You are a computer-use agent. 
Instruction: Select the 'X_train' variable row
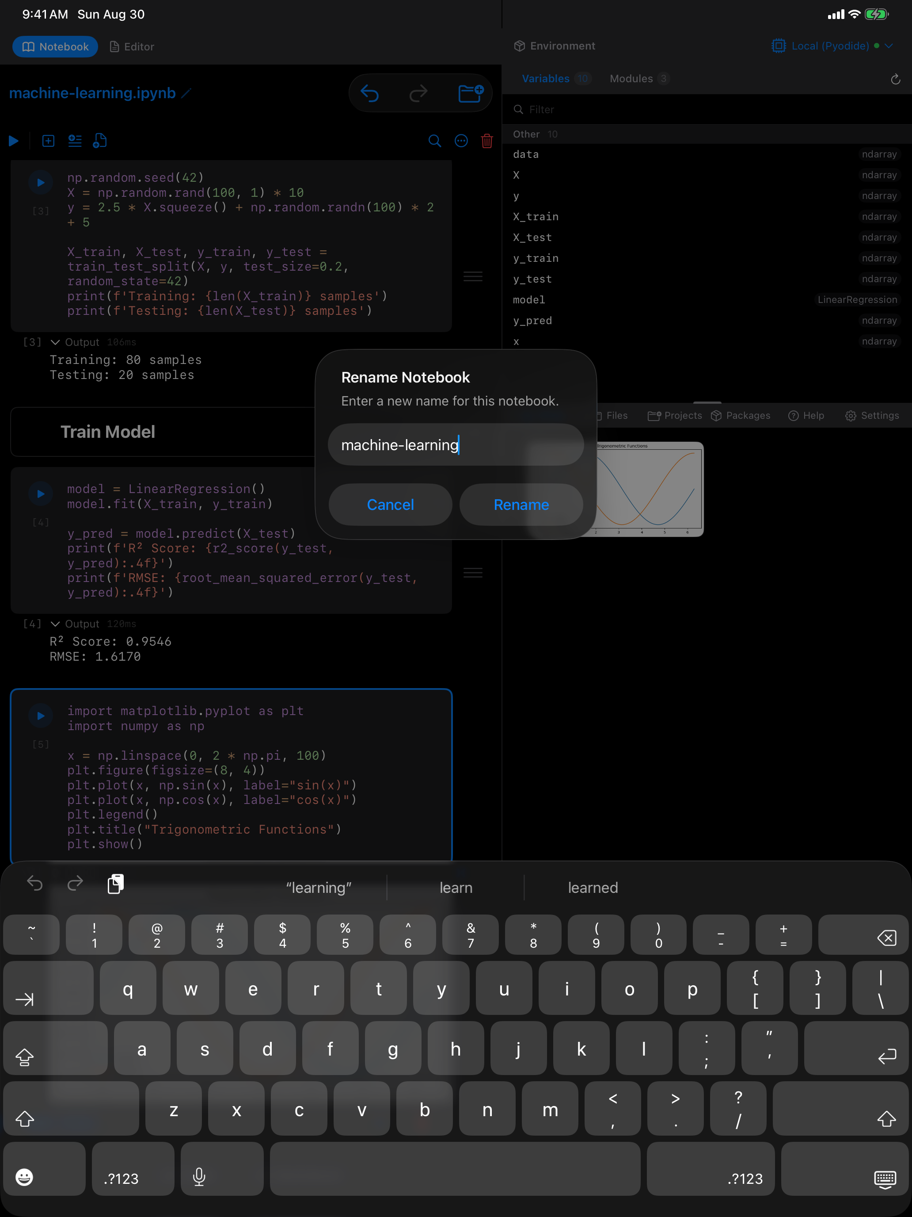707,217
